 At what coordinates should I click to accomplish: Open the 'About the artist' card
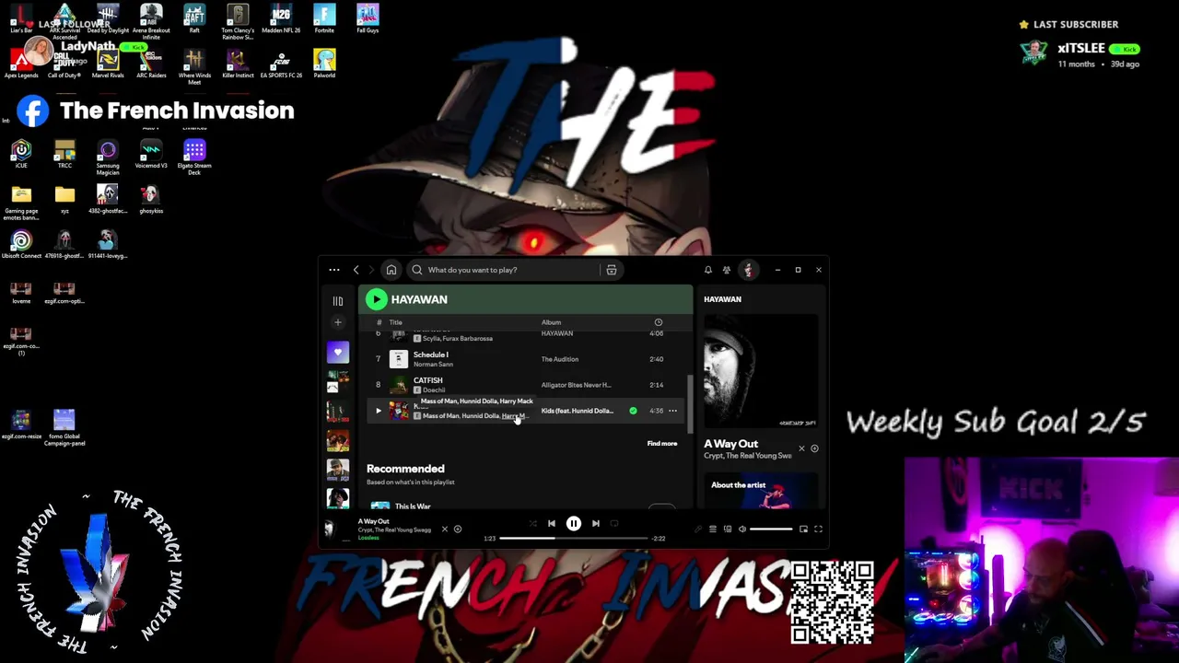pos(760,493)
